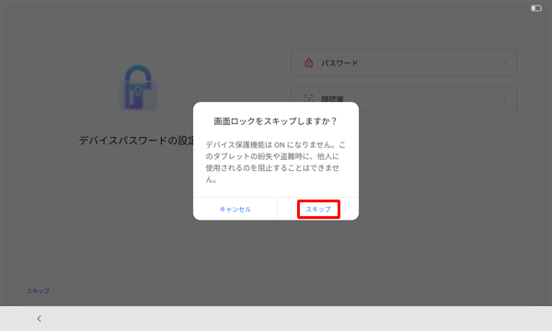Expand the パスワード row chevron
The width and height of the screenshot is (552, 331).
coord(504,63)
